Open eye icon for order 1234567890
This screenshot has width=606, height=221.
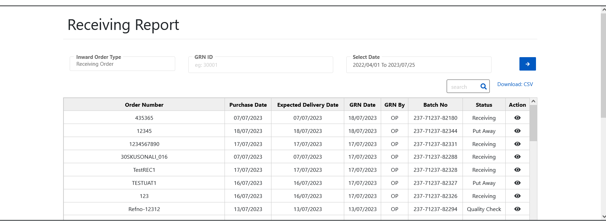point(517,144)
